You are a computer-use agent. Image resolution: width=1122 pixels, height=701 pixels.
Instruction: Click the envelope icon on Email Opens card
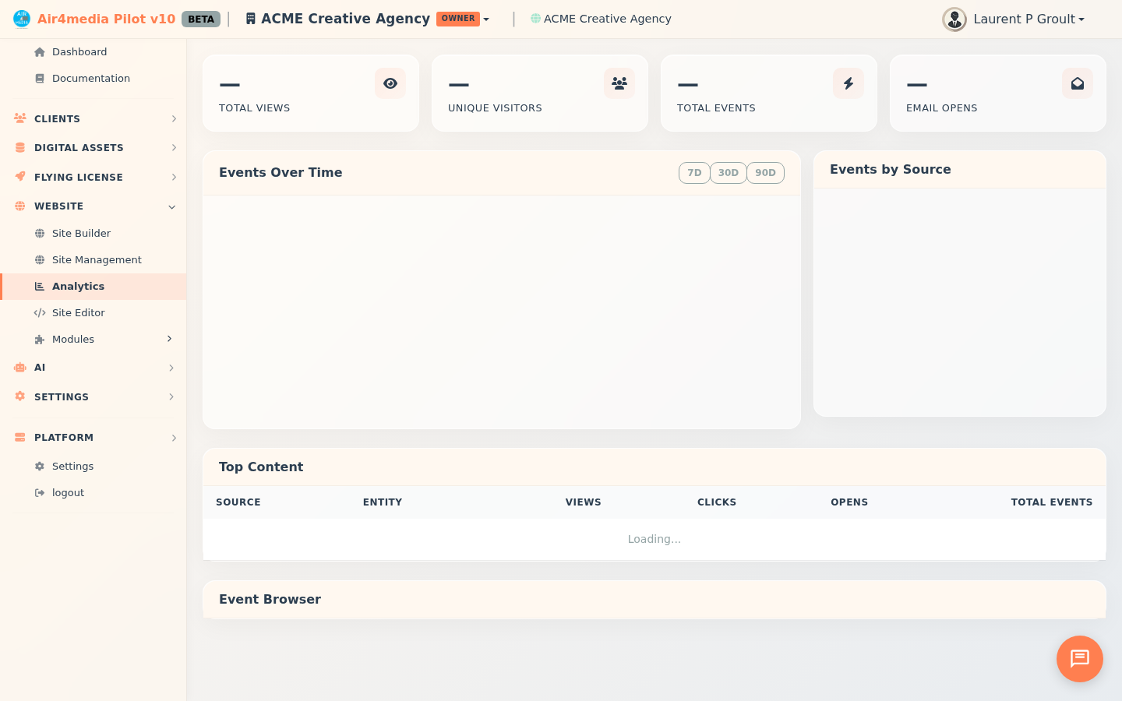1078,83
